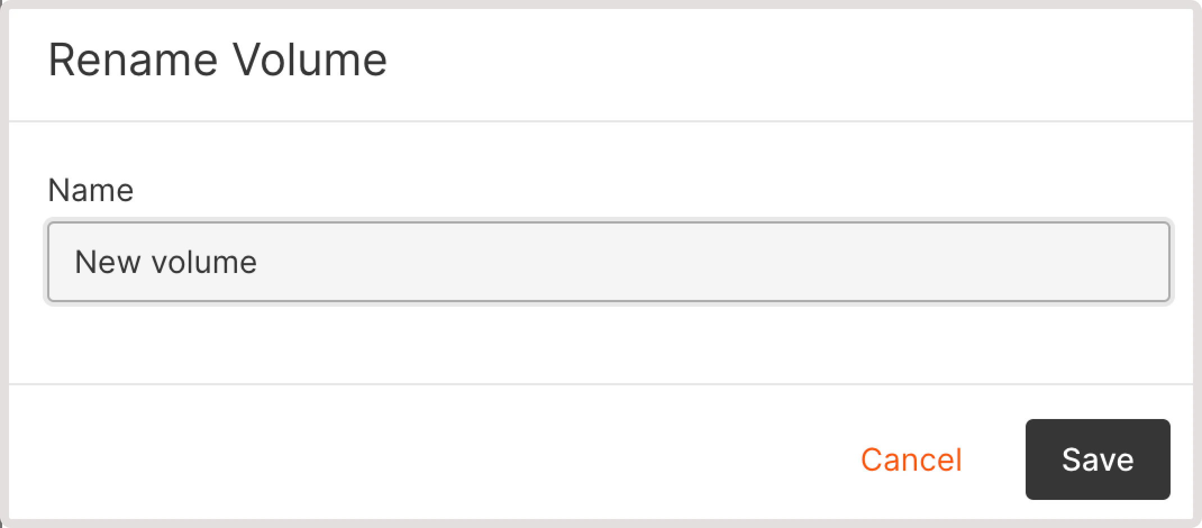Click the Name label
This screenshot has width=1202, height=528.
point(91,189)
